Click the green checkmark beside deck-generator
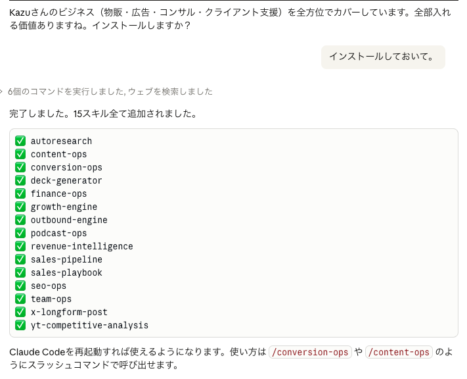 [20, 180]
